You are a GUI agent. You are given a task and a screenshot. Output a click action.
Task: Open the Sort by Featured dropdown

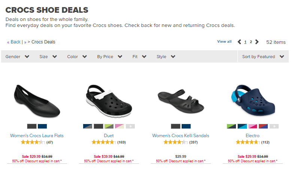point(263,57)
